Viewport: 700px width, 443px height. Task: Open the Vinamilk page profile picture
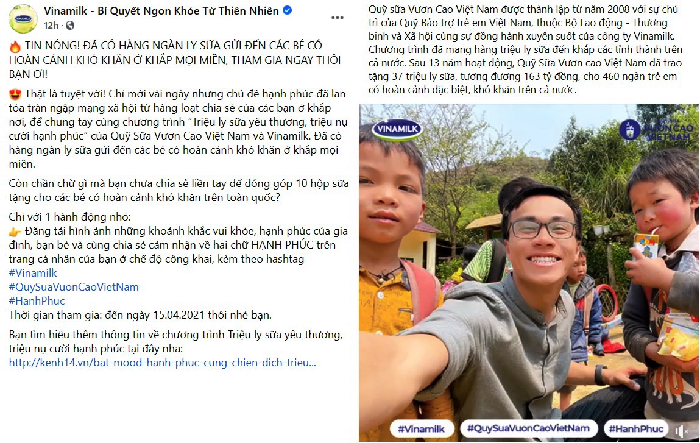[x=23, y=18]
